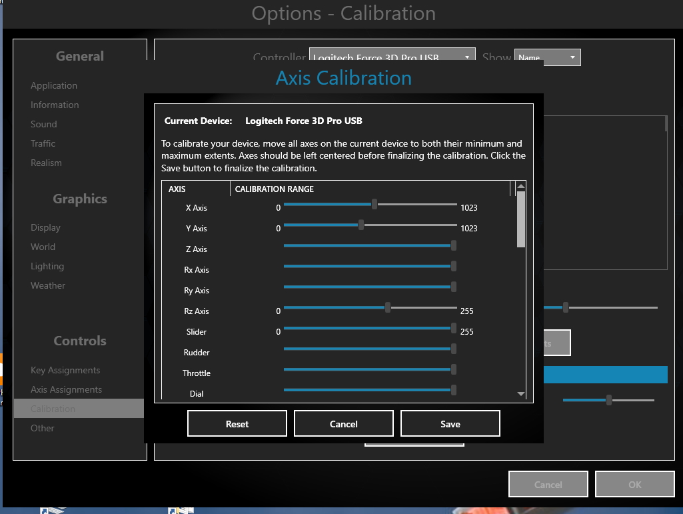Click the Z Axis calibration slider
683x514 pixels.
point(370,245)
